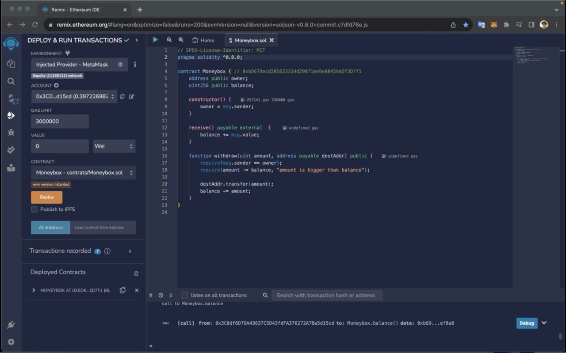Screen dimensions: 566x353
Task: Open the Wei value unit dropdown
Action: tap(114, 146)
